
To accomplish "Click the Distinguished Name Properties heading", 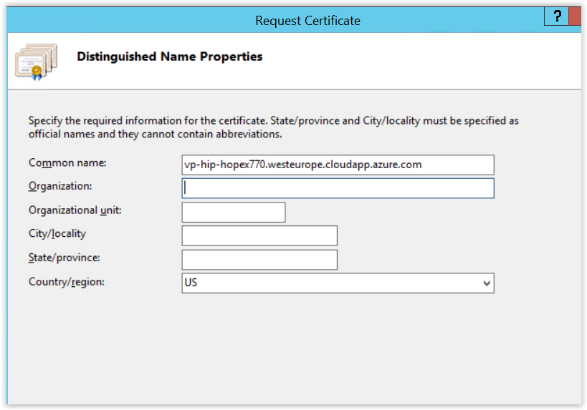I will 170,57.
